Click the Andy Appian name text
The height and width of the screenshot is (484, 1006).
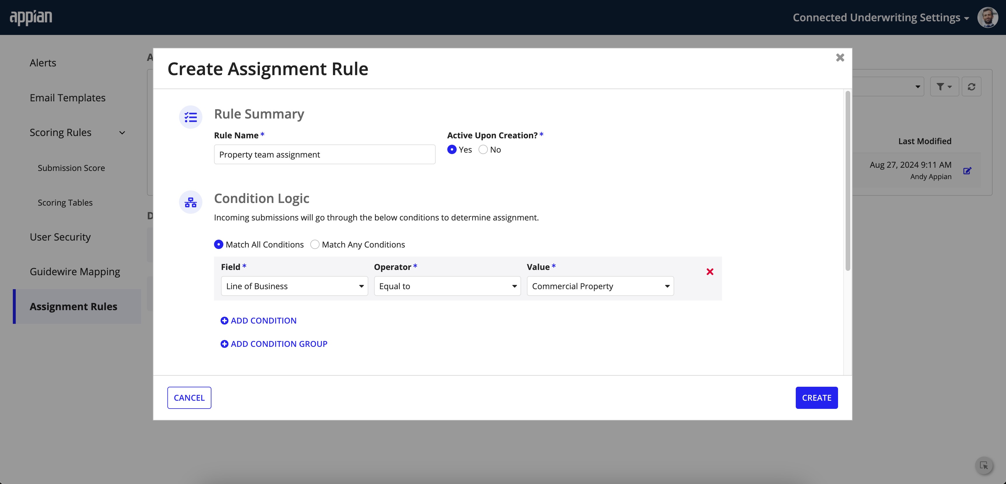pyautogui.click(x=931, y=177)
